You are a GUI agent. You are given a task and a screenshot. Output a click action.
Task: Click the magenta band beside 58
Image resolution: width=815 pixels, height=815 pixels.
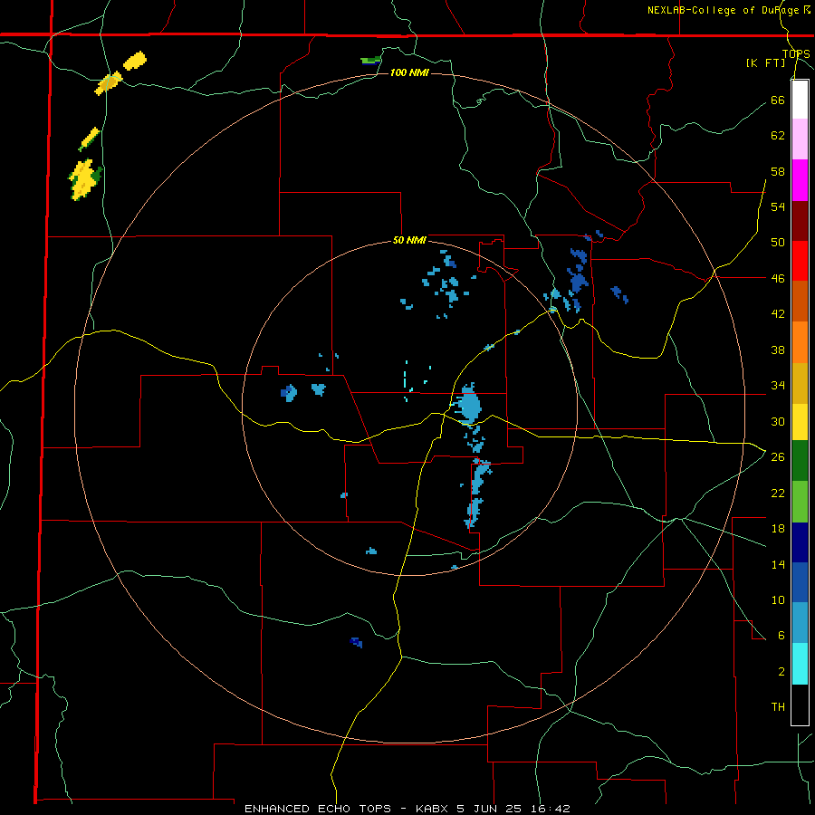pyautogui.click(x=800, y=180)
